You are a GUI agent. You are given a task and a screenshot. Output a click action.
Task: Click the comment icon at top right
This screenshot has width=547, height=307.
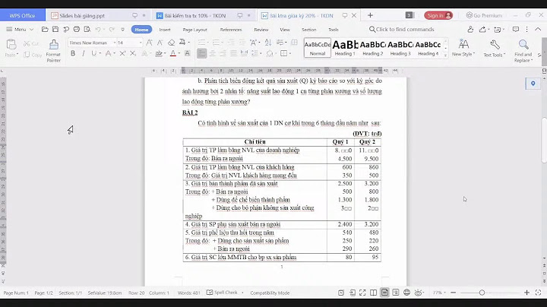click(516, 30)
